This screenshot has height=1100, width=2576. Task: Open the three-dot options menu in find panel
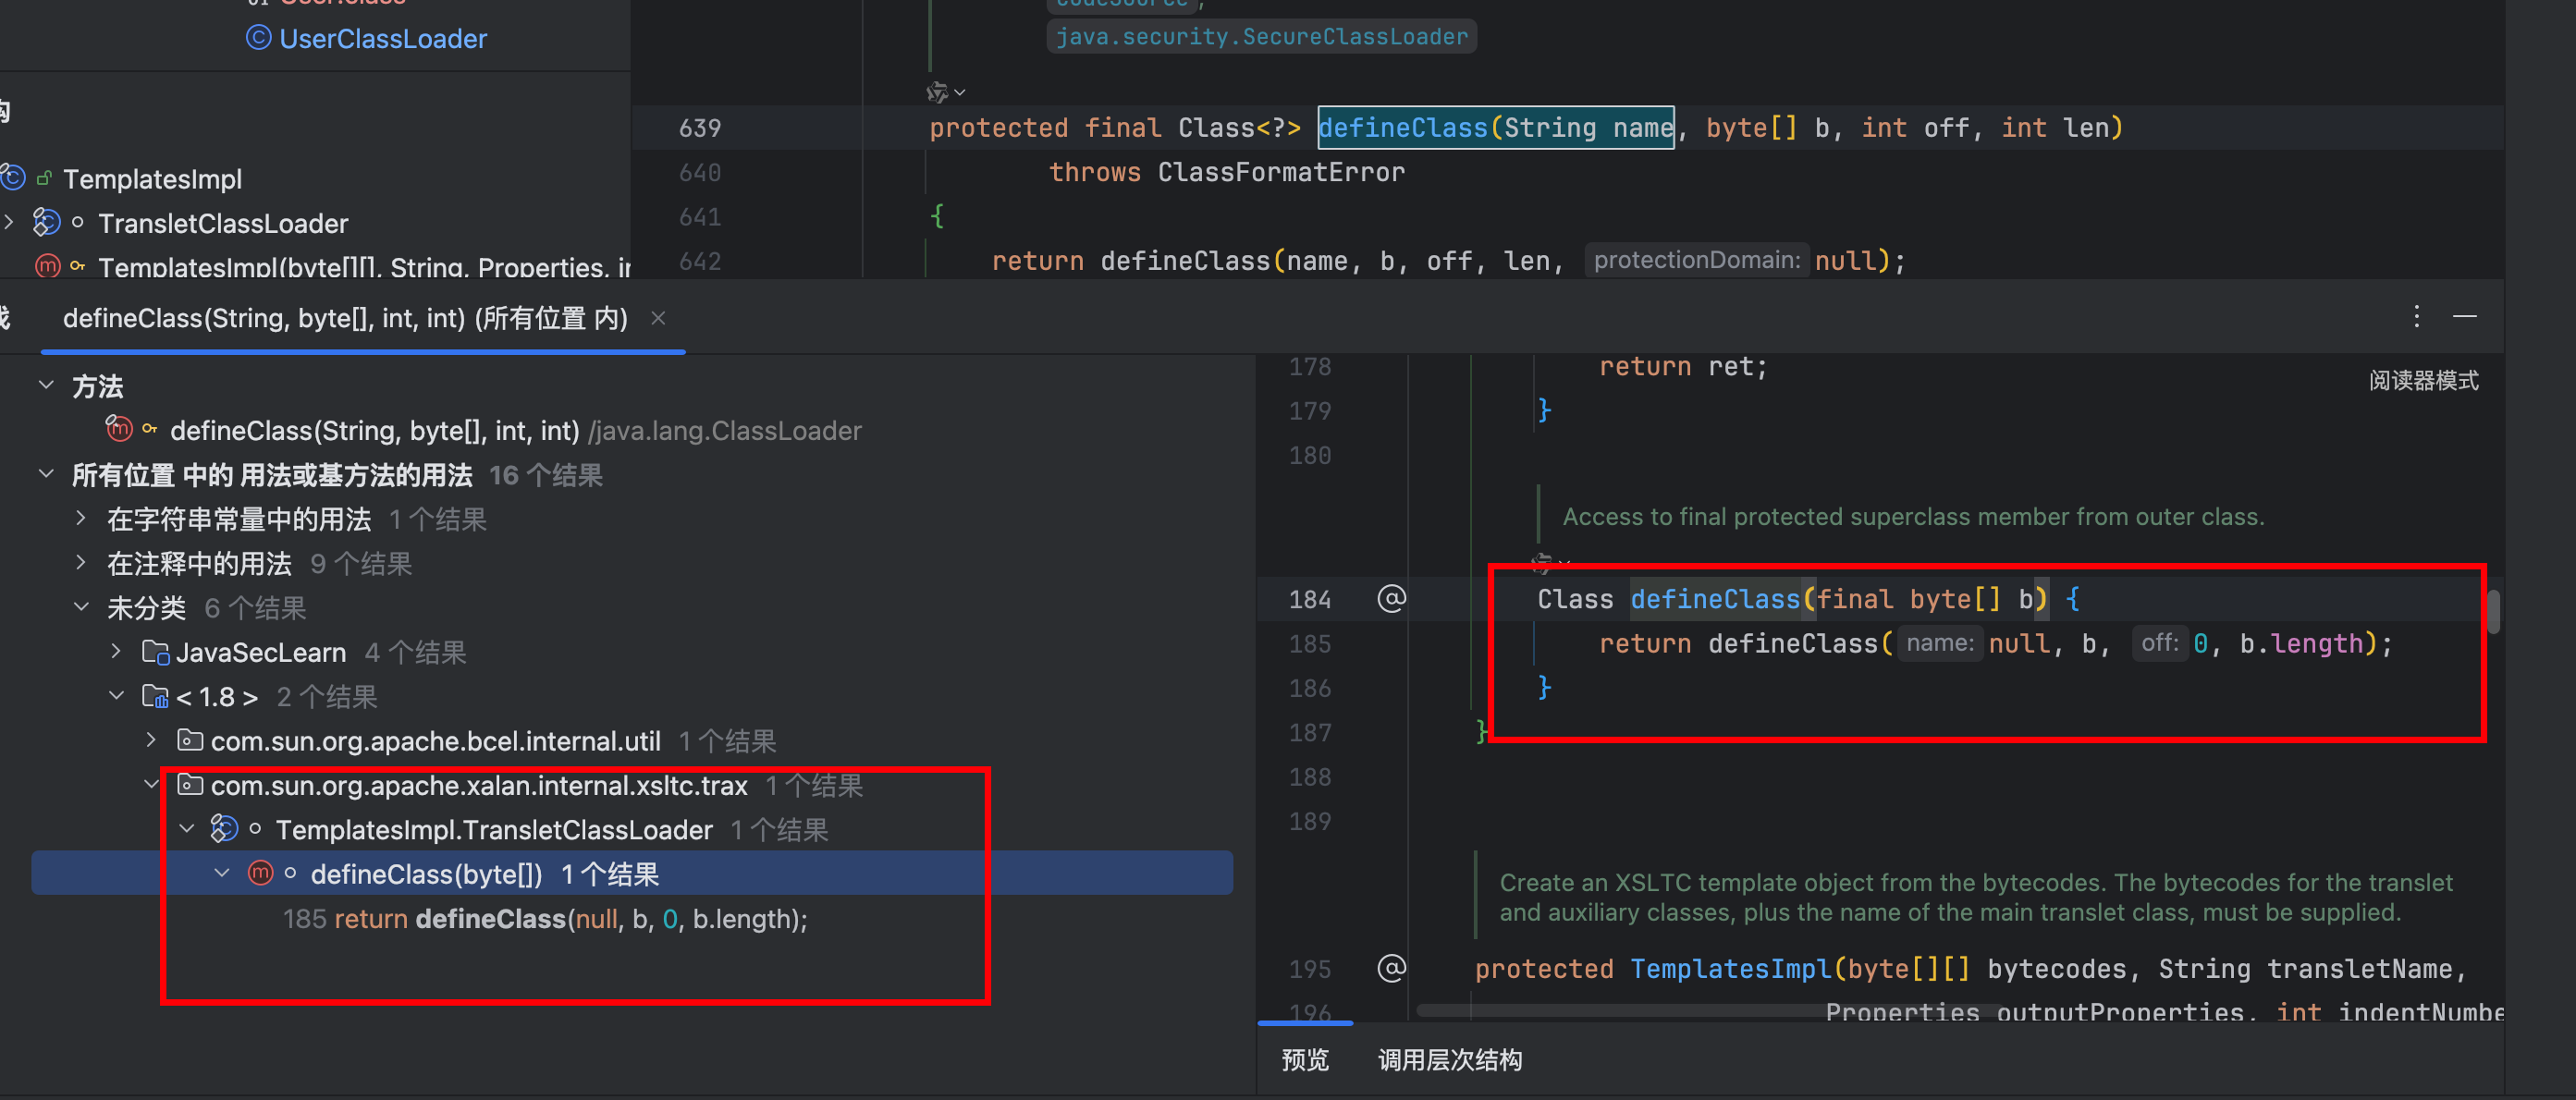coord(2416,317)
